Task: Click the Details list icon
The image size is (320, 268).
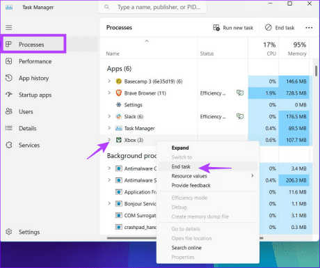Action: click(x=9, y=128)
